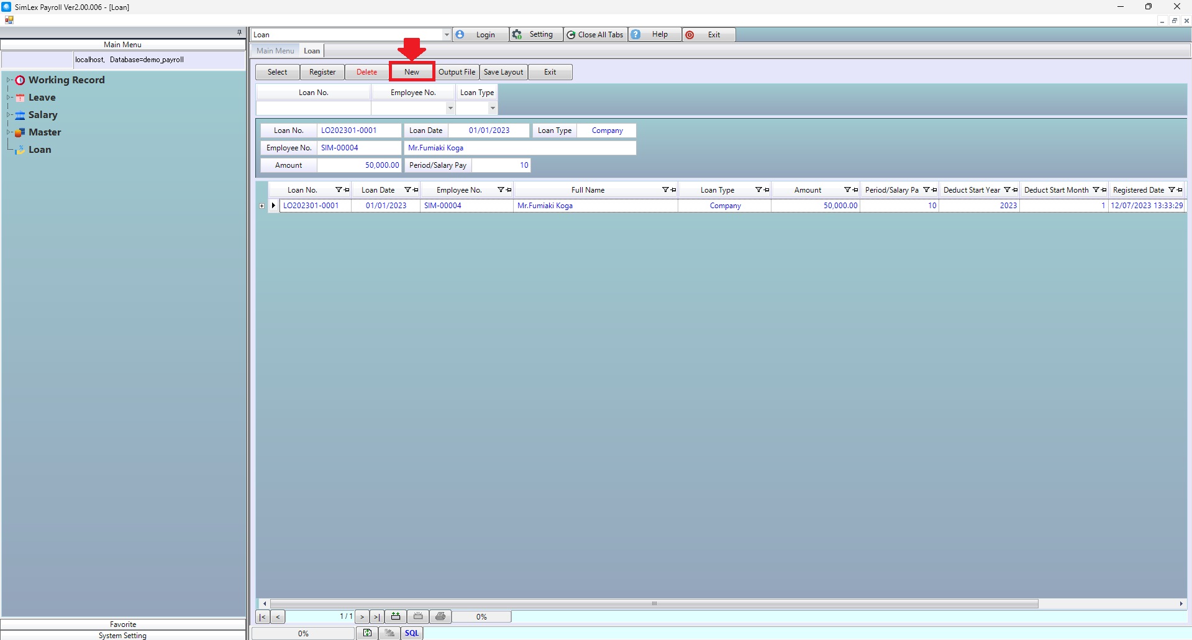
Task: Click the horizontal scrollbar of the grid
Action: [x=653, y=603]
